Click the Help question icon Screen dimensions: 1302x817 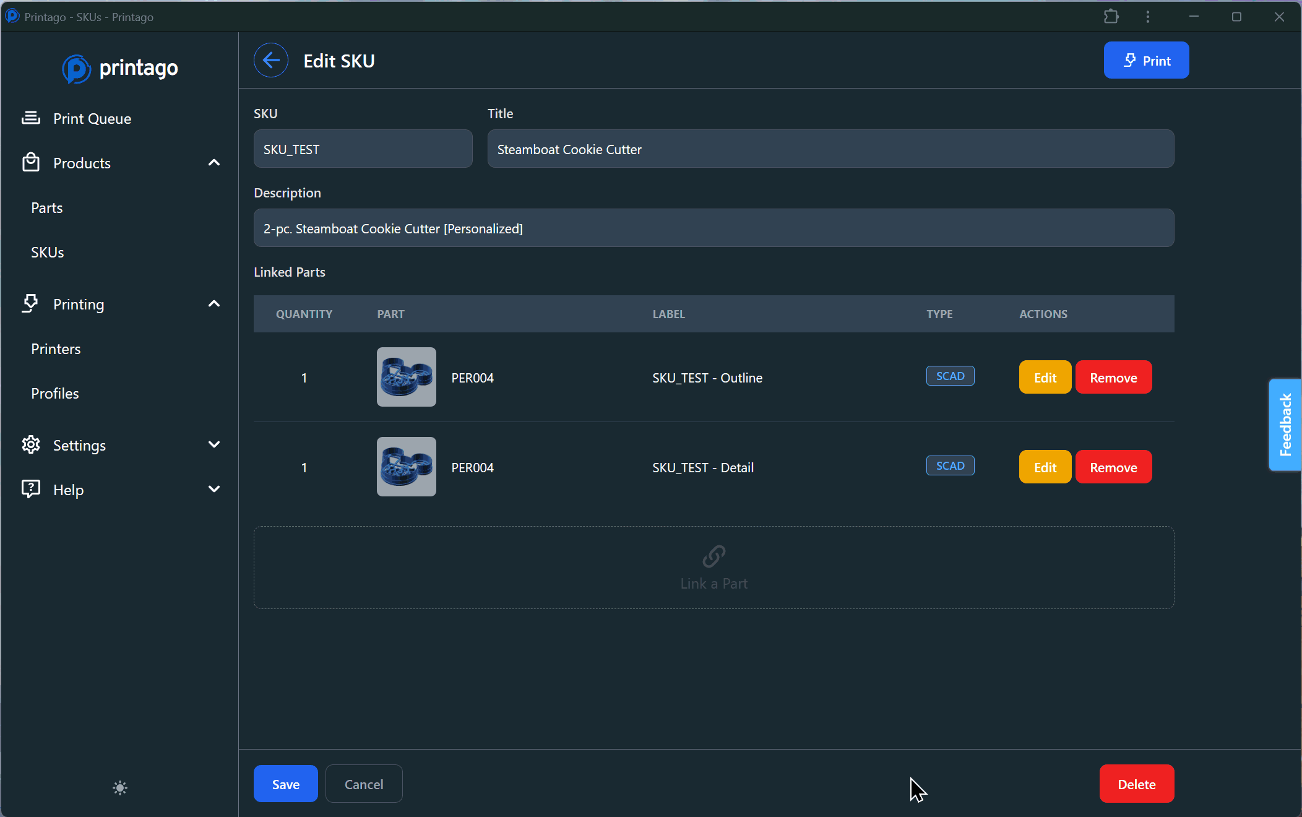coord(31,490)
